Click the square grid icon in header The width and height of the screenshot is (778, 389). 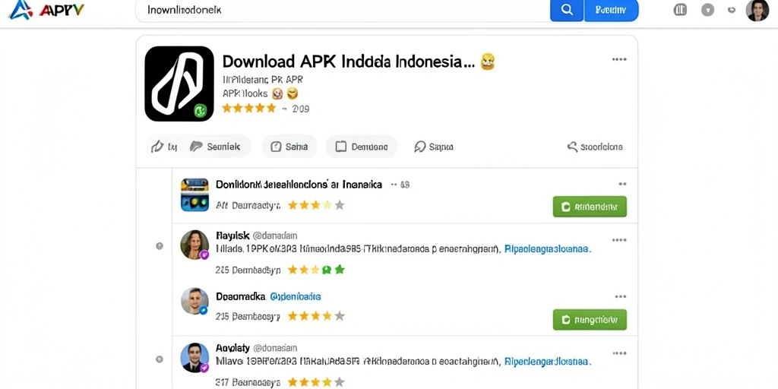680,10
